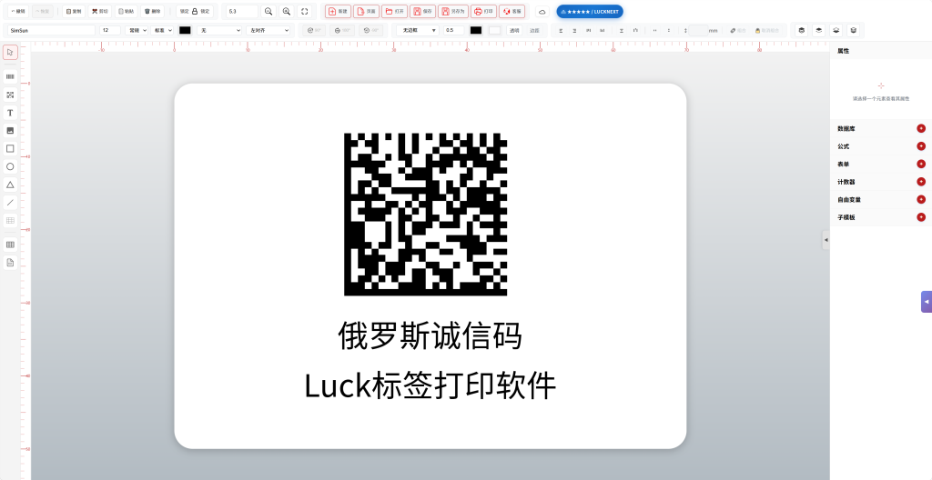
Task: Click the 另存为 (save as) button
Action: (453, 11)
